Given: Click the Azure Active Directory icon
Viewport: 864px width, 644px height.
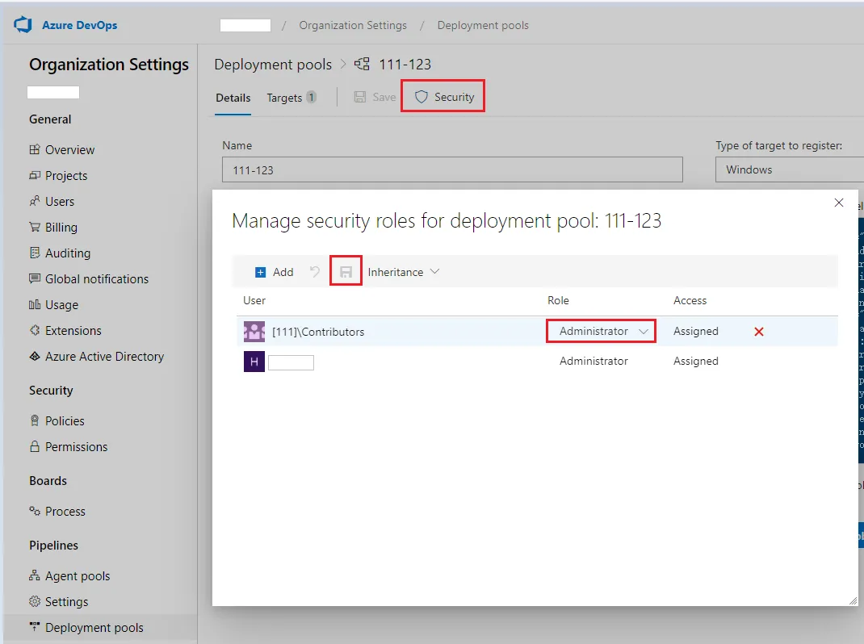Looking at the screenshot, I should click(35, 357).
